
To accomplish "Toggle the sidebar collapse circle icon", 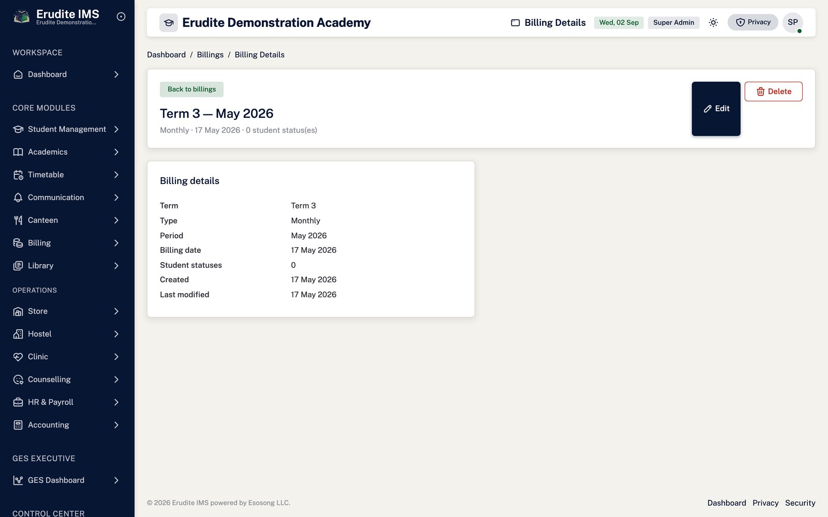I will point(121,17).
